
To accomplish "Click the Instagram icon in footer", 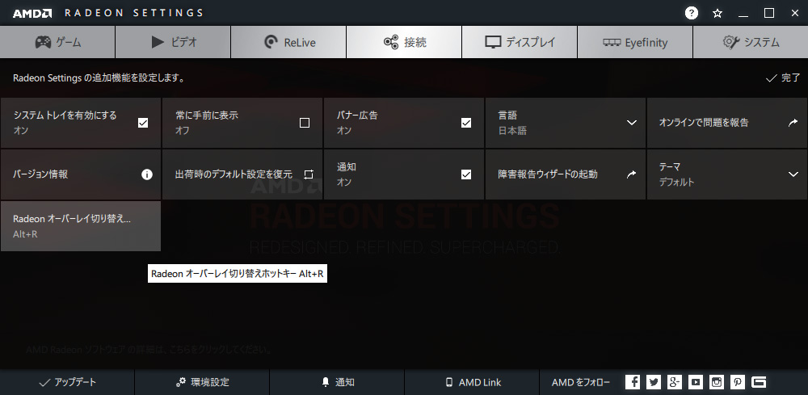I will [x=717, y=382].
